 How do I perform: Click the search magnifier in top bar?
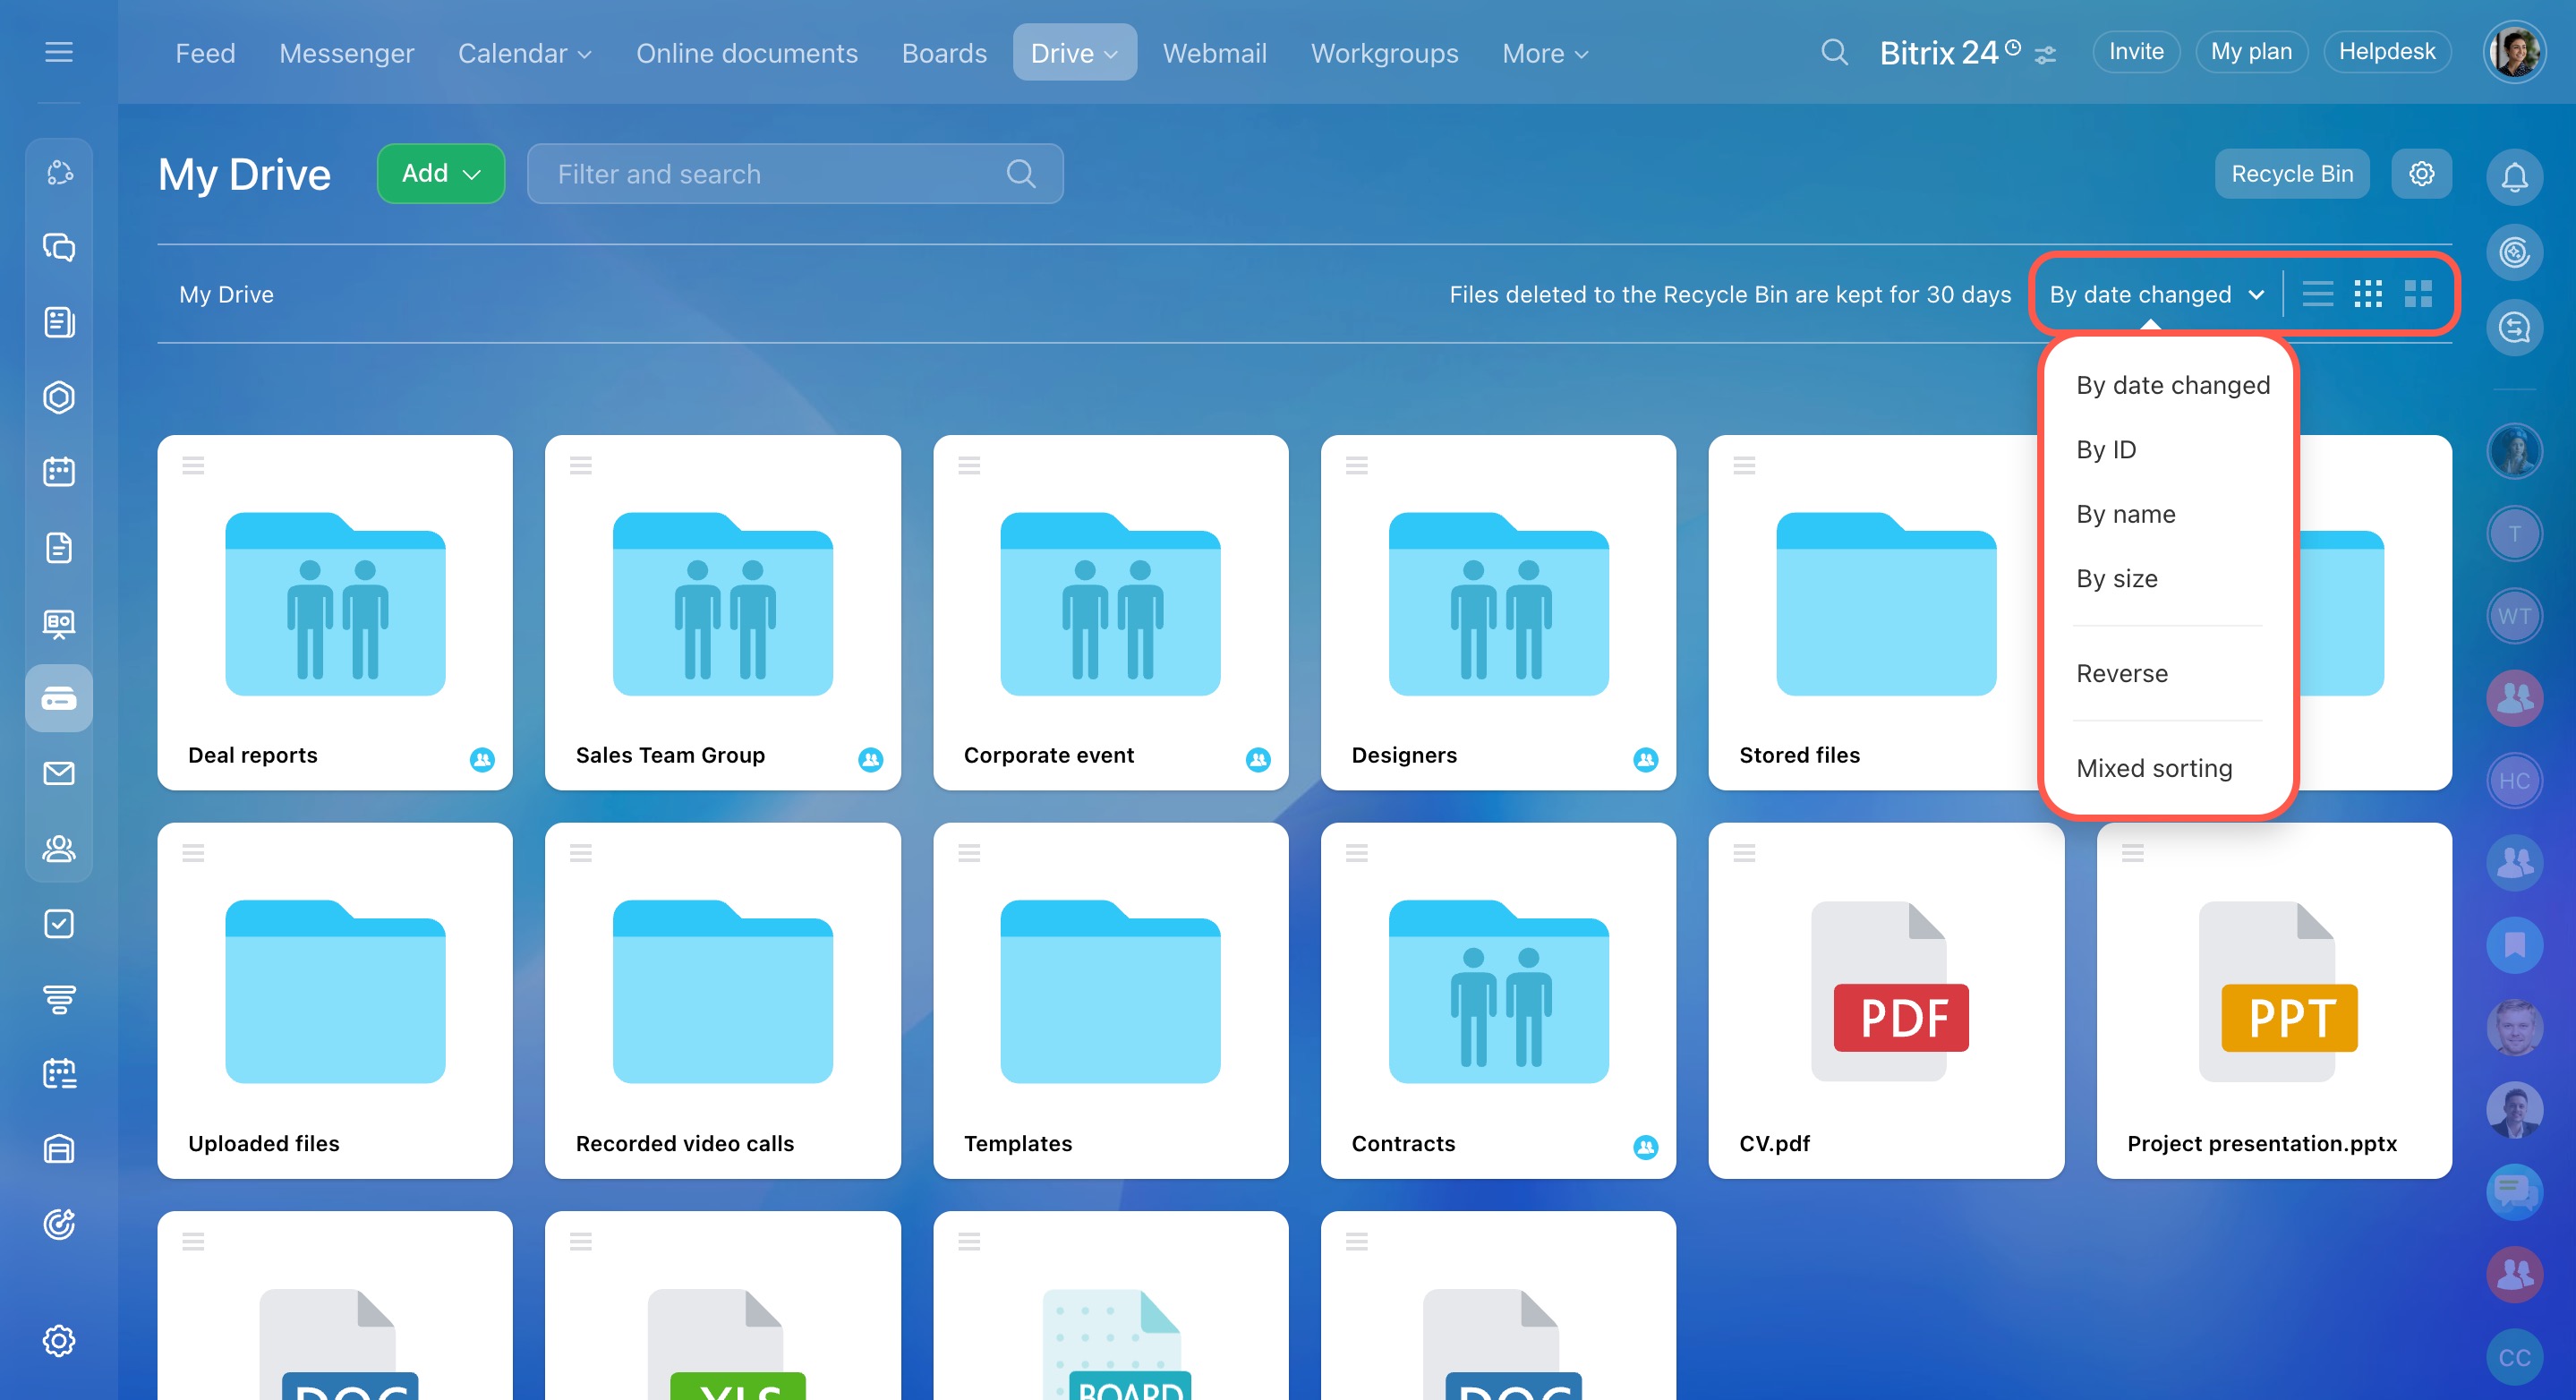click(1833, 52)
